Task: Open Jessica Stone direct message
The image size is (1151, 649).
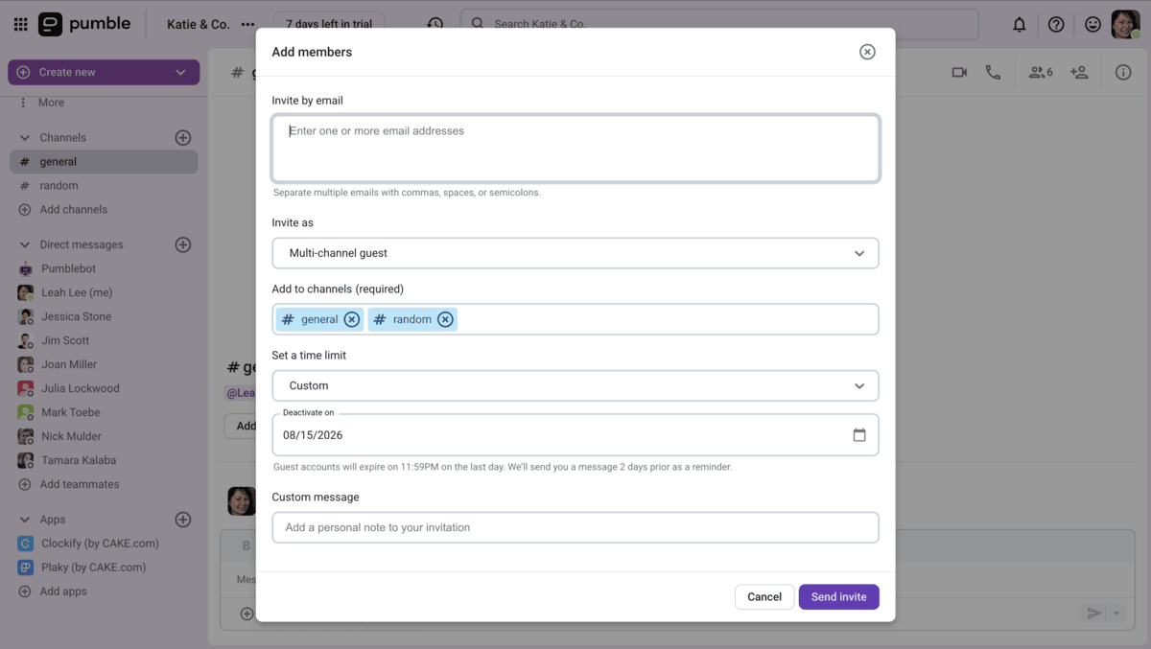Action: pyautogui.click(x=76, y=316)
